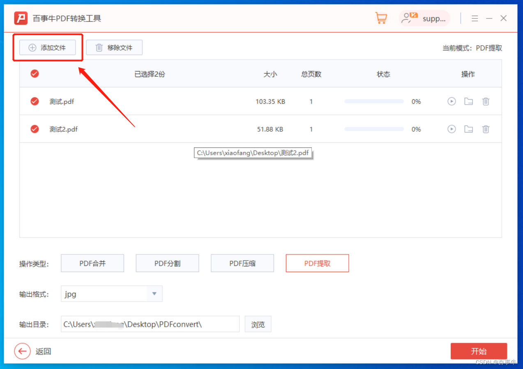This screenshot has width=523, height=369.
Task: Uncheck the 测试2.pdf checkbox
Action: [x=35, y=129]
